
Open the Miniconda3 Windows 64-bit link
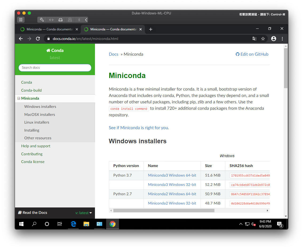click(x=172, y=175)
